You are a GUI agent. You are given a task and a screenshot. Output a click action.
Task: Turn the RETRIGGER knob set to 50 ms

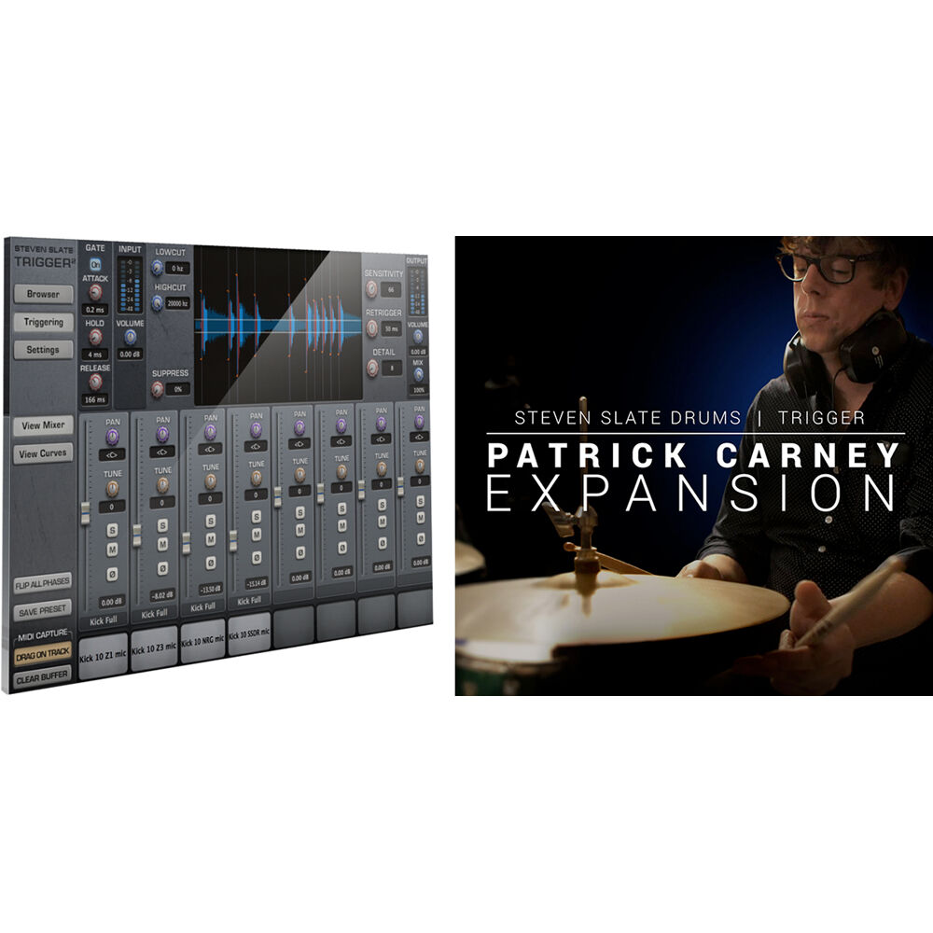pos(370,327)
